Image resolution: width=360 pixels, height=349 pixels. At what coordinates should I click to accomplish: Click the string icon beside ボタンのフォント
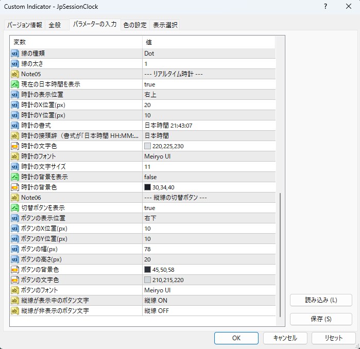tap(15, 290)
